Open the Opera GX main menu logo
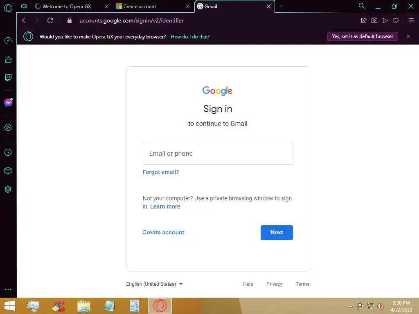 [8, 8]
